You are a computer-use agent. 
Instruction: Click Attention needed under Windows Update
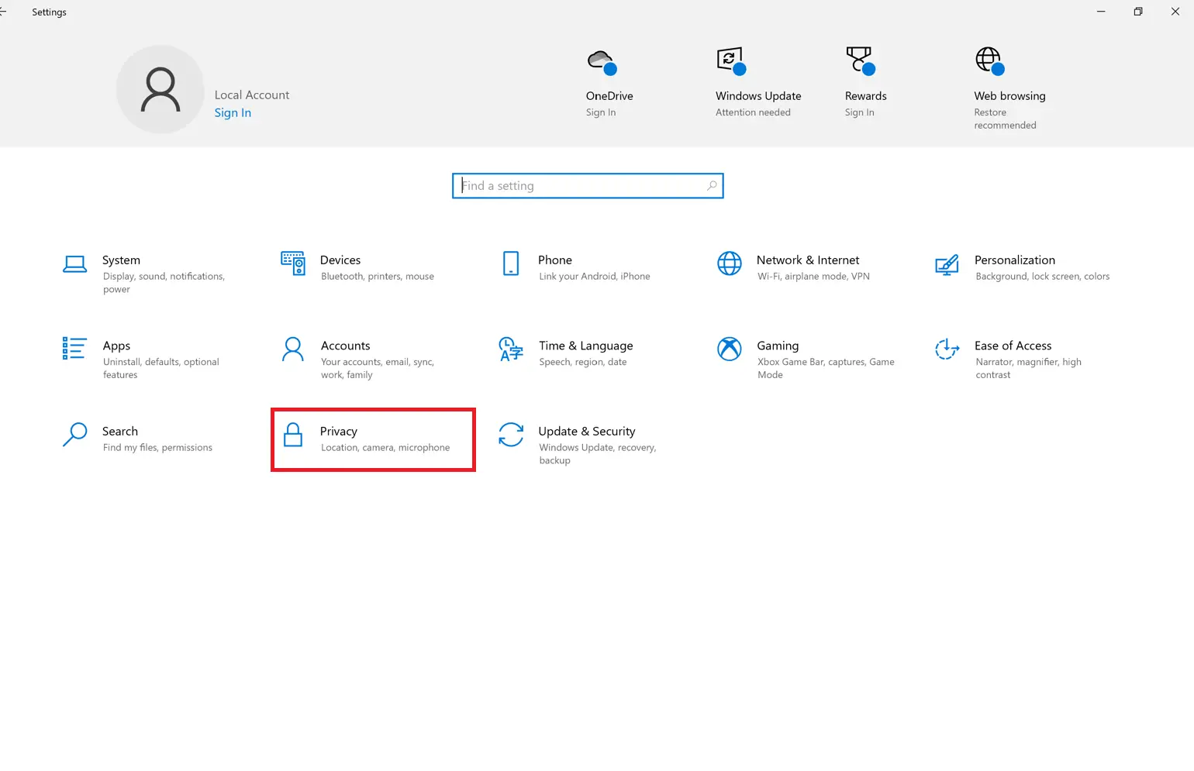[753, 112]
